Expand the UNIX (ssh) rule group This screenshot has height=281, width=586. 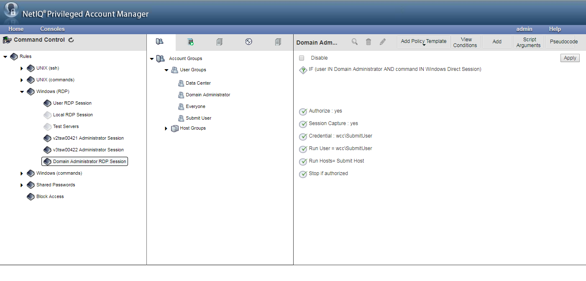coord(22,68)
